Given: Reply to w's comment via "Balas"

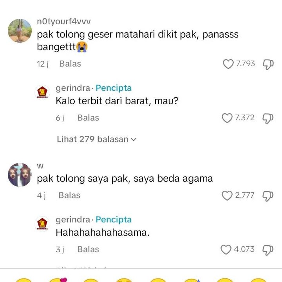Looking at the screenshot, I should click(70, 195).
